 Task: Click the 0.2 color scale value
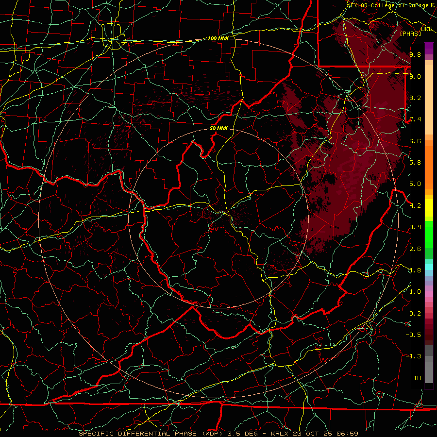(x=415, y=314)
